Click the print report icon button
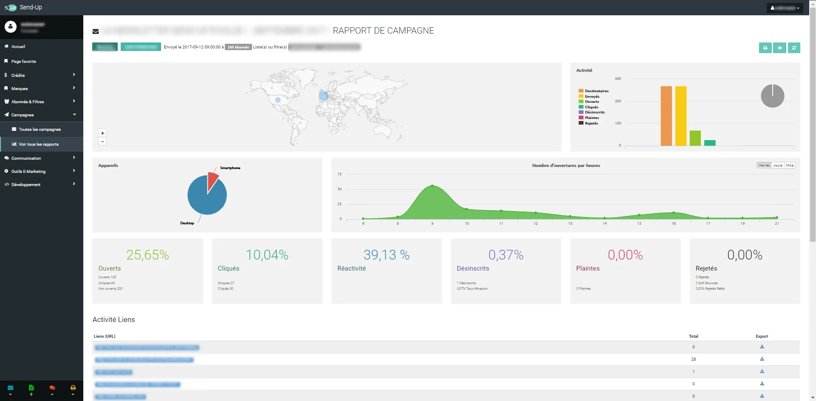 765,48
